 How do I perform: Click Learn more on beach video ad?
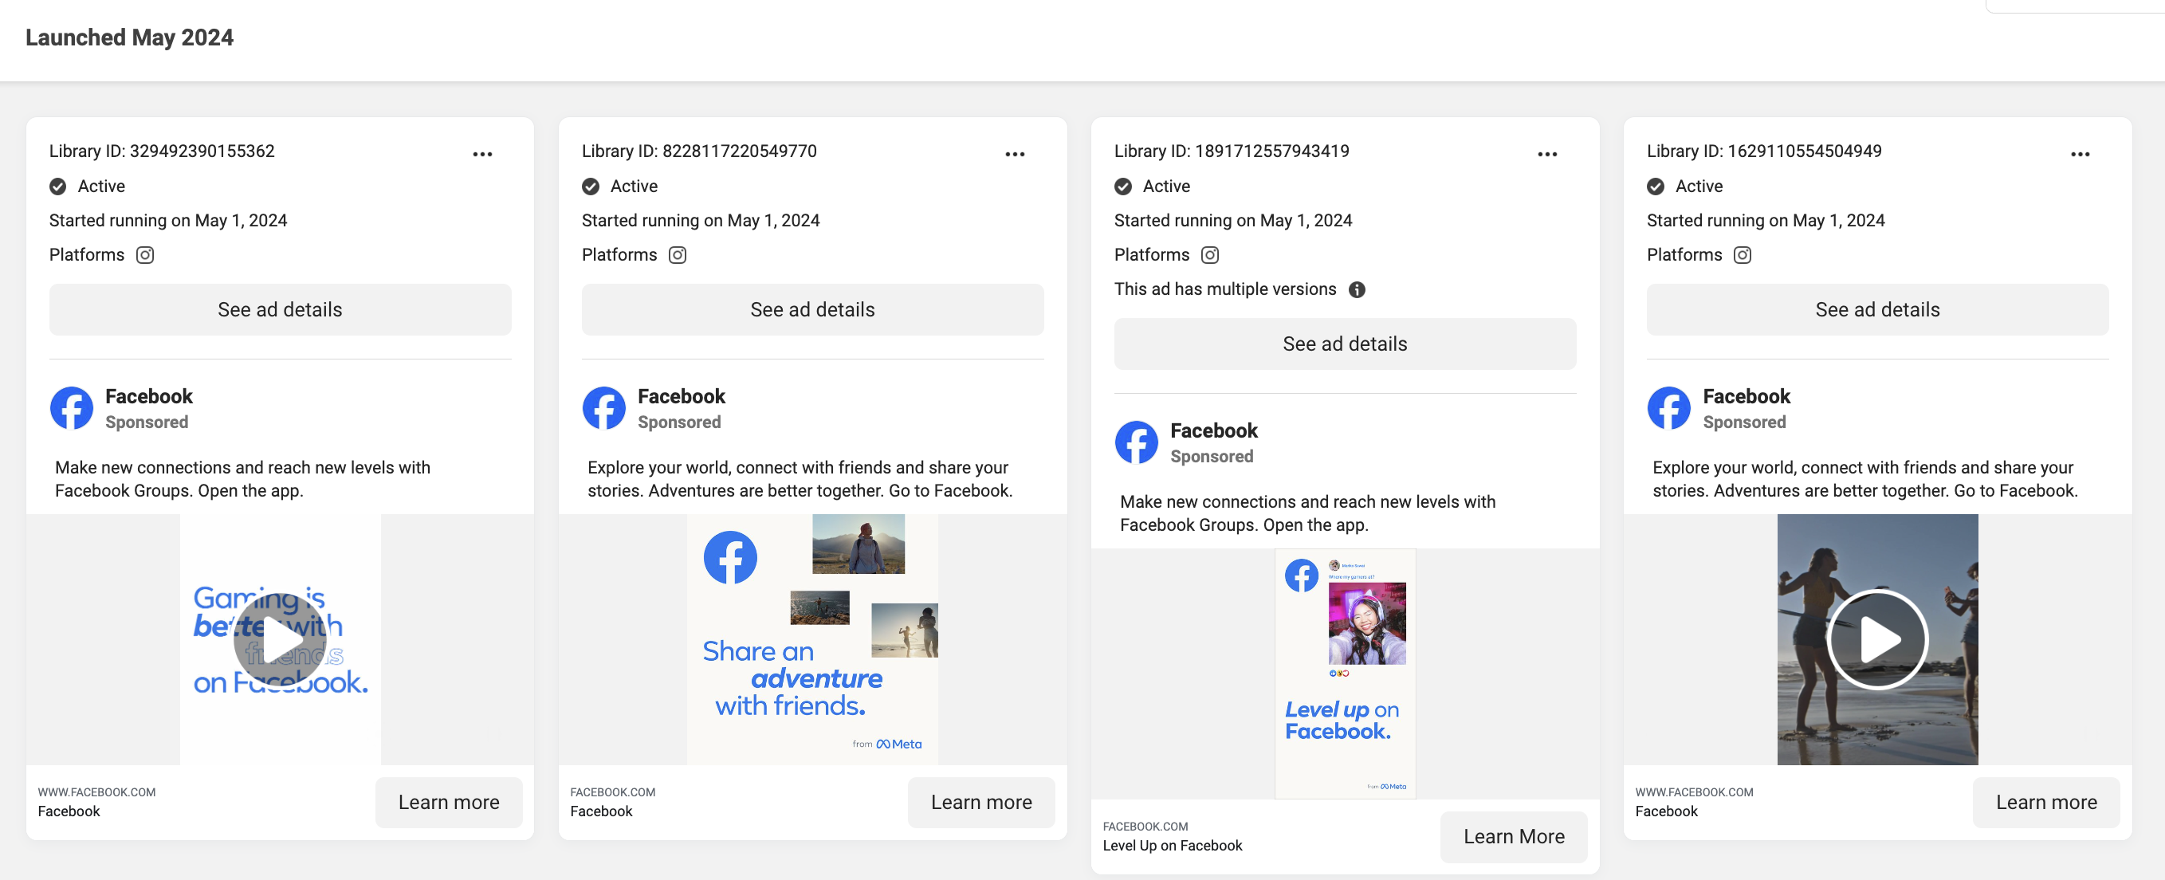(x=2045, y=802)
